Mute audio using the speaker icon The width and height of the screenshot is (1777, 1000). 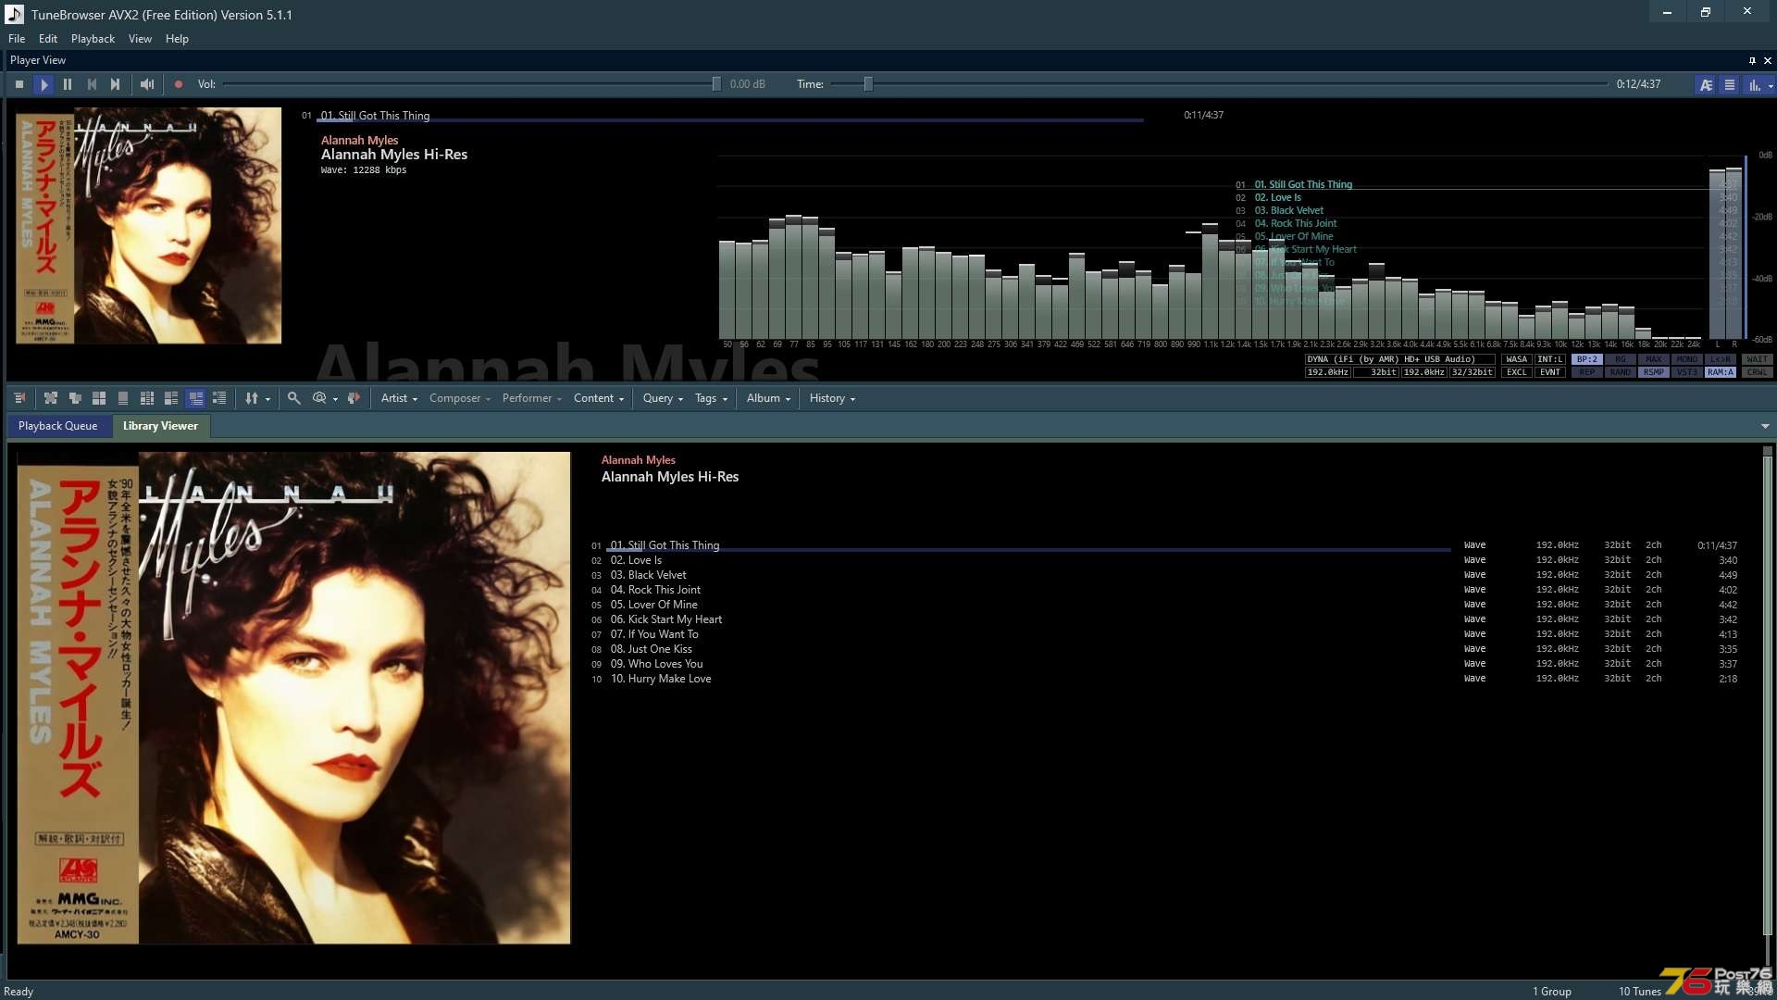(x=147, y=84)
